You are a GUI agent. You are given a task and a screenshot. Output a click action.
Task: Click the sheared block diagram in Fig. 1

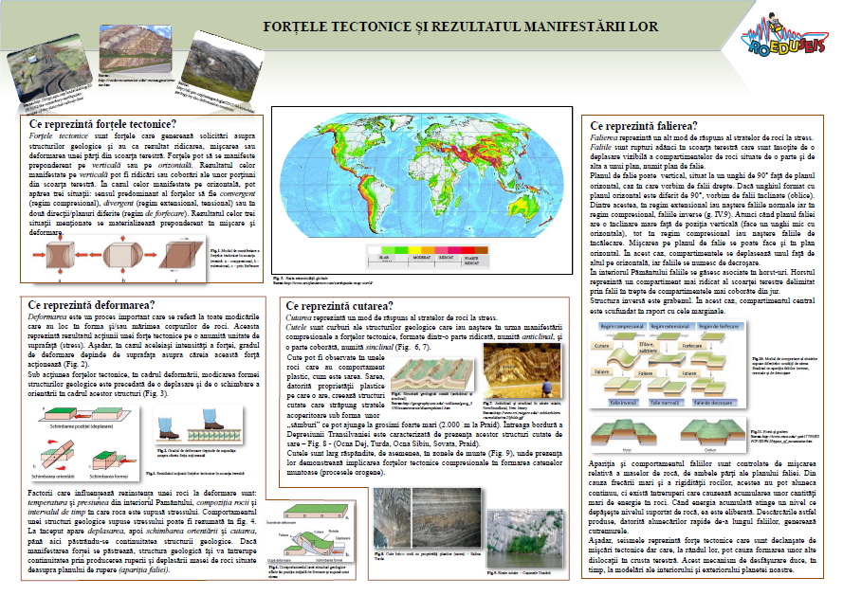[181, 255]
